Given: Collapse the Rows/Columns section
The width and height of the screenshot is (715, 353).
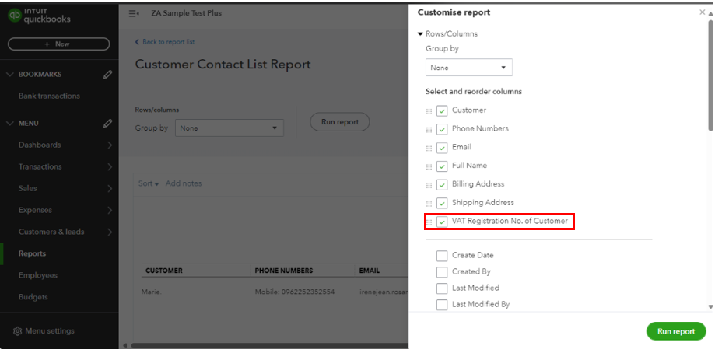Looking at the screenshot, I should pos(421,34).
